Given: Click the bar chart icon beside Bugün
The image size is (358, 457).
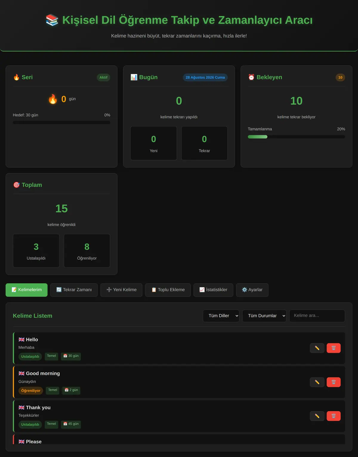Looking at the screenshot, I should coord(134,77).
